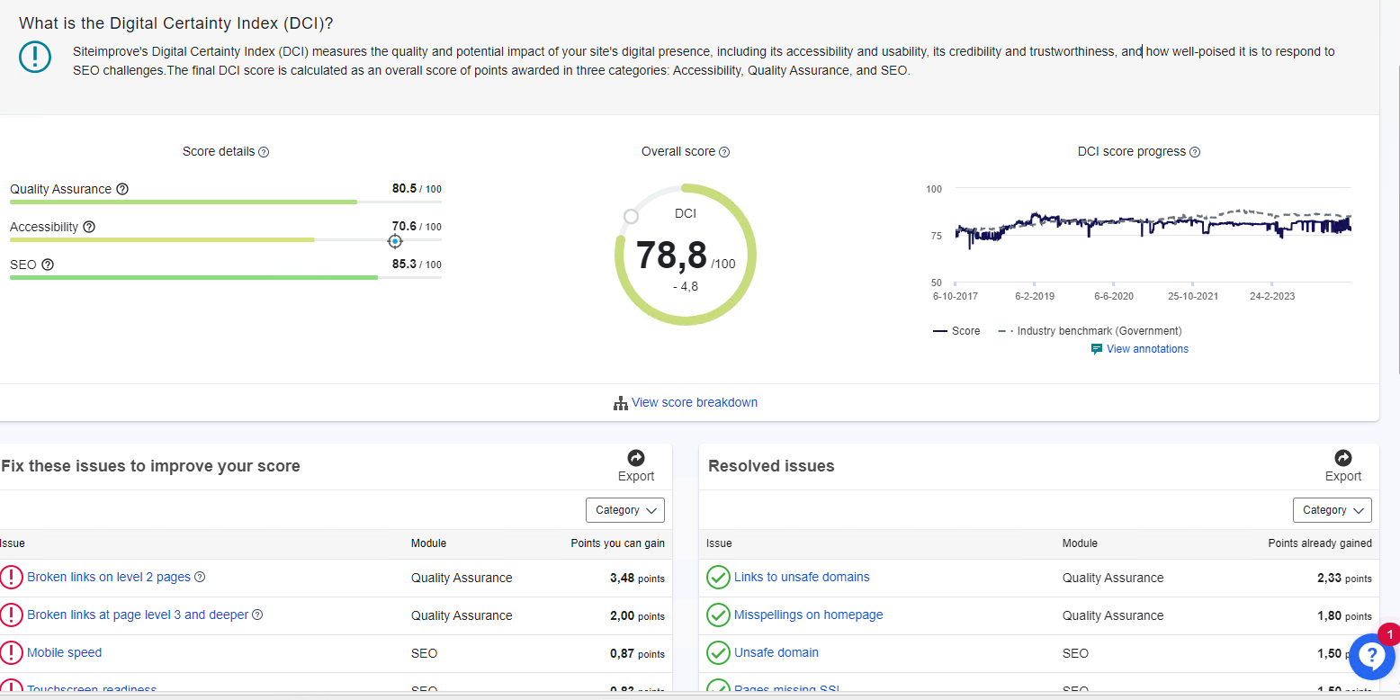Click the Overall score info icon
1400x700 pixels.
coord(724,152)
